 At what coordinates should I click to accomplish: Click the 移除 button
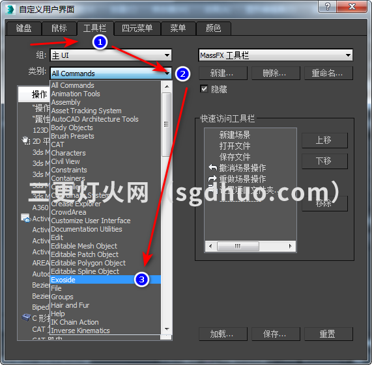(324, 203)
